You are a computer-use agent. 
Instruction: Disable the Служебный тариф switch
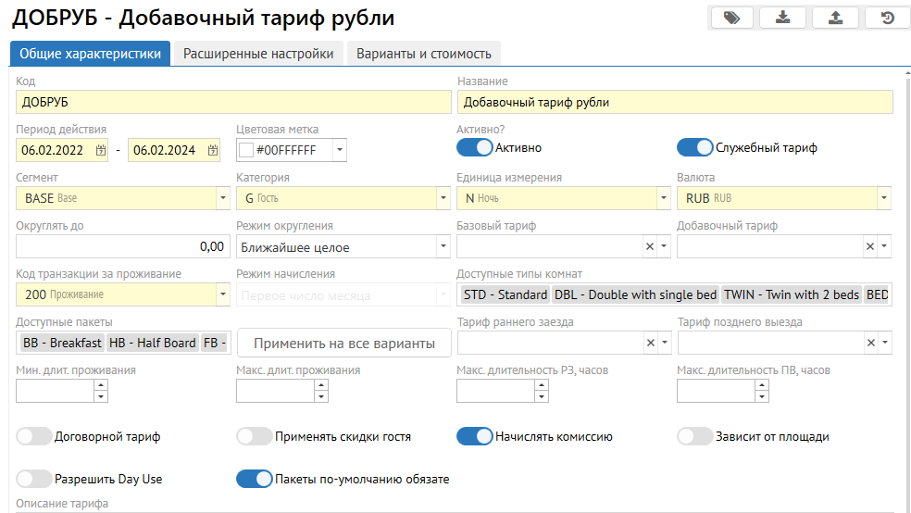pyautogui.click(x=694, y=147)
